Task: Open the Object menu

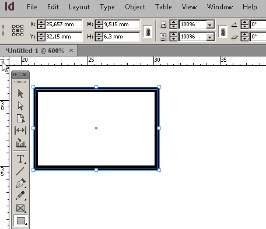Action: pyautogui.click(x=135, y=7)
